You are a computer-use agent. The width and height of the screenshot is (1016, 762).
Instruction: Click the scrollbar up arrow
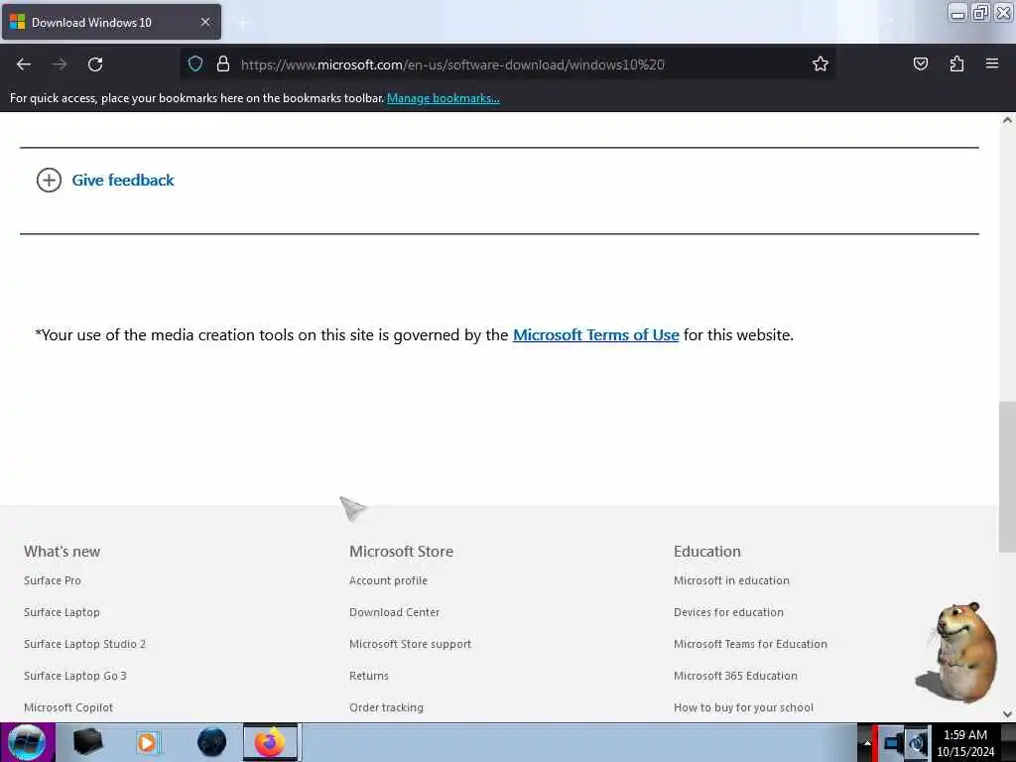[1007, 120]
